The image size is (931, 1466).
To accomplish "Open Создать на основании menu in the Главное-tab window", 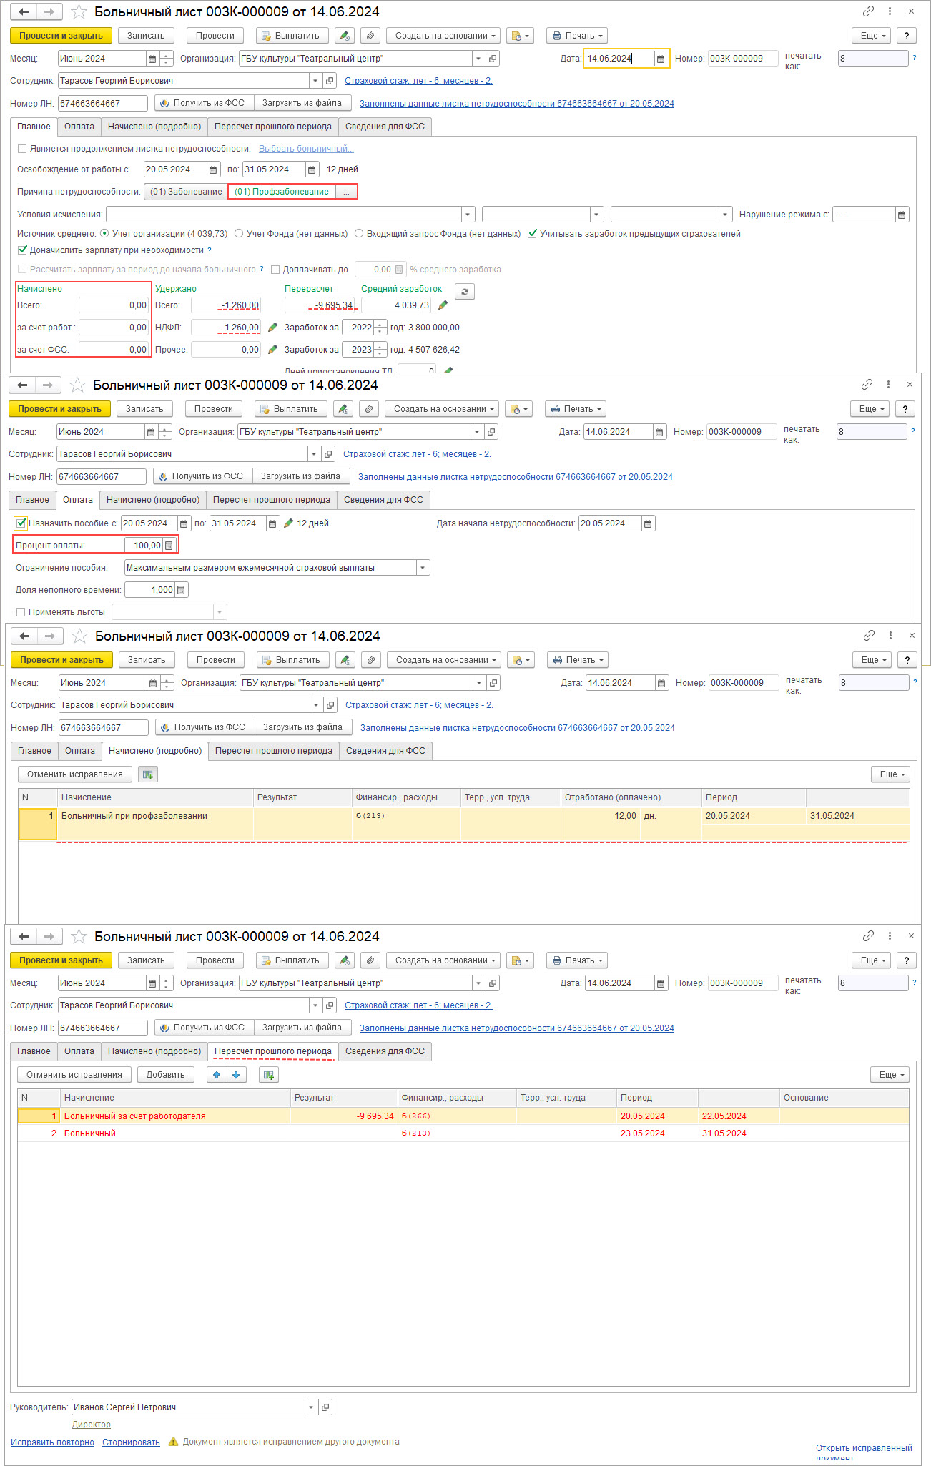I will click(443, 36).
